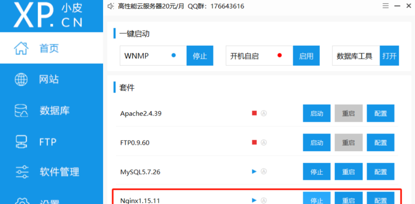Toggle the auto-start A icon for MySQL5.7.26
This screenshot has width=415, height=204.
click(264, 171)
